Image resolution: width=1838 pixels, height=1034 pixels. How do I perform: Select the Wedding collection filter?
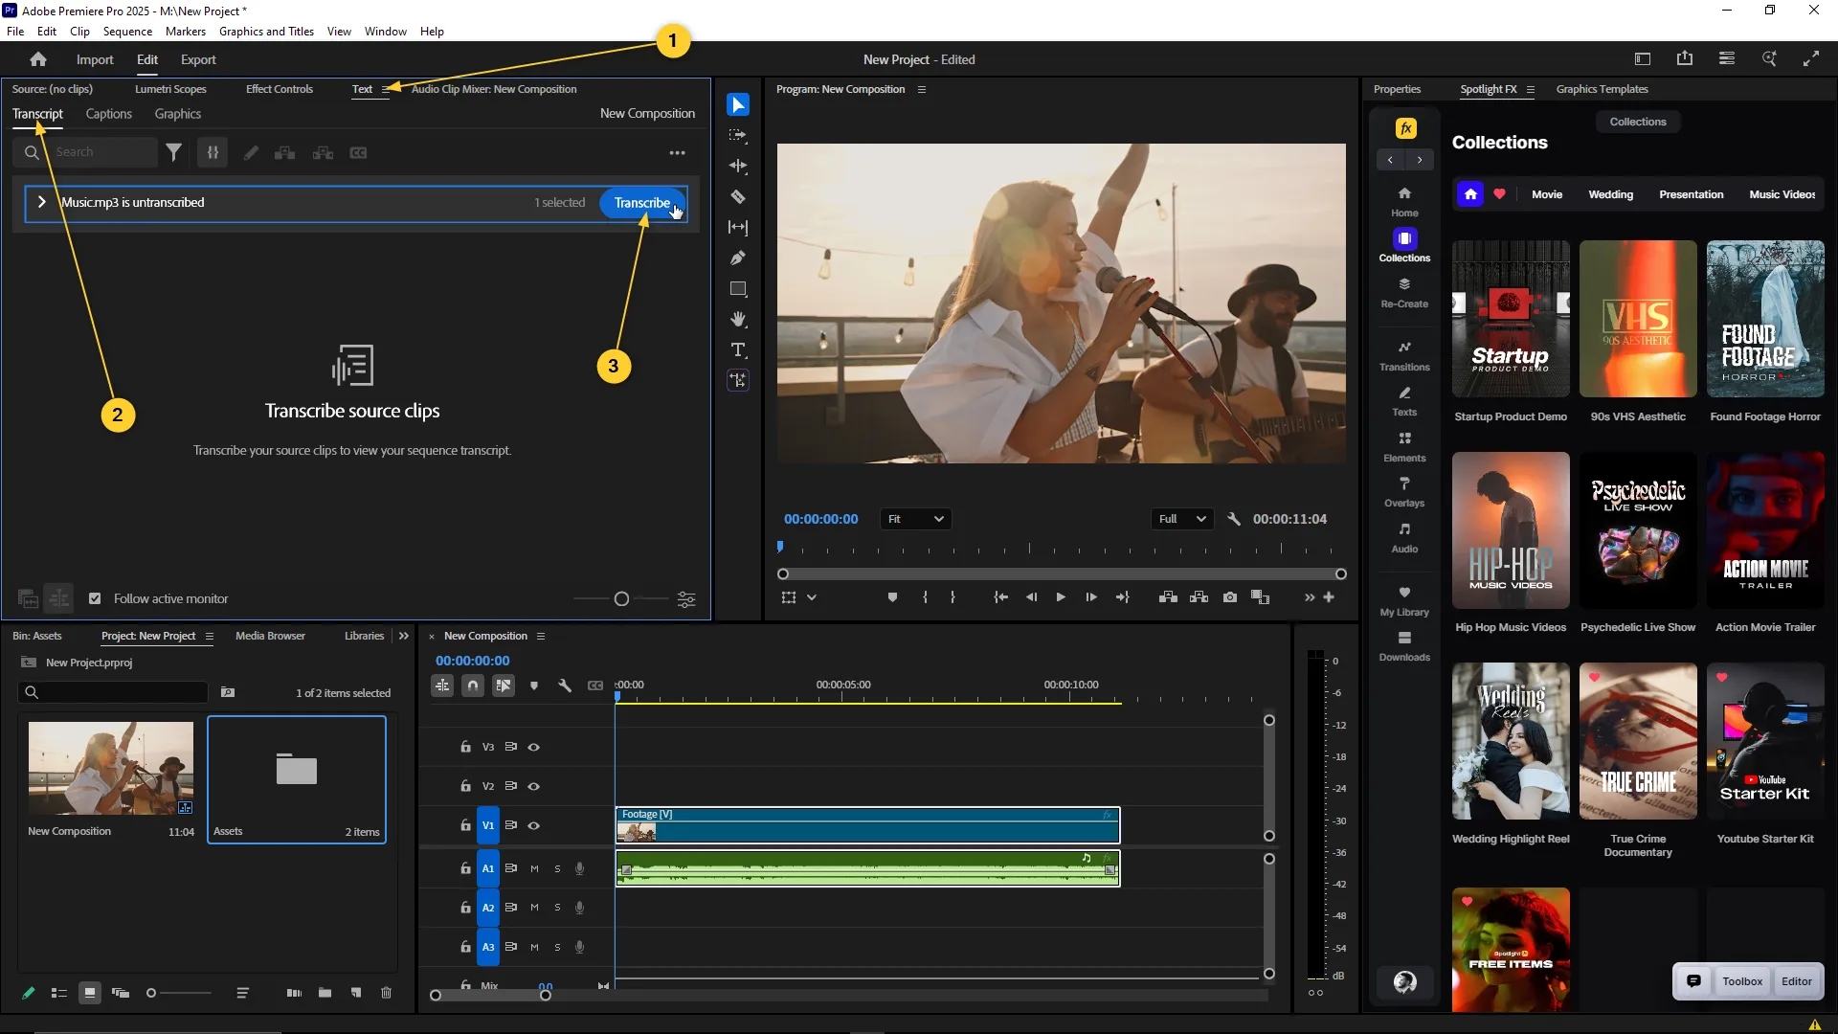[1611, 194]
